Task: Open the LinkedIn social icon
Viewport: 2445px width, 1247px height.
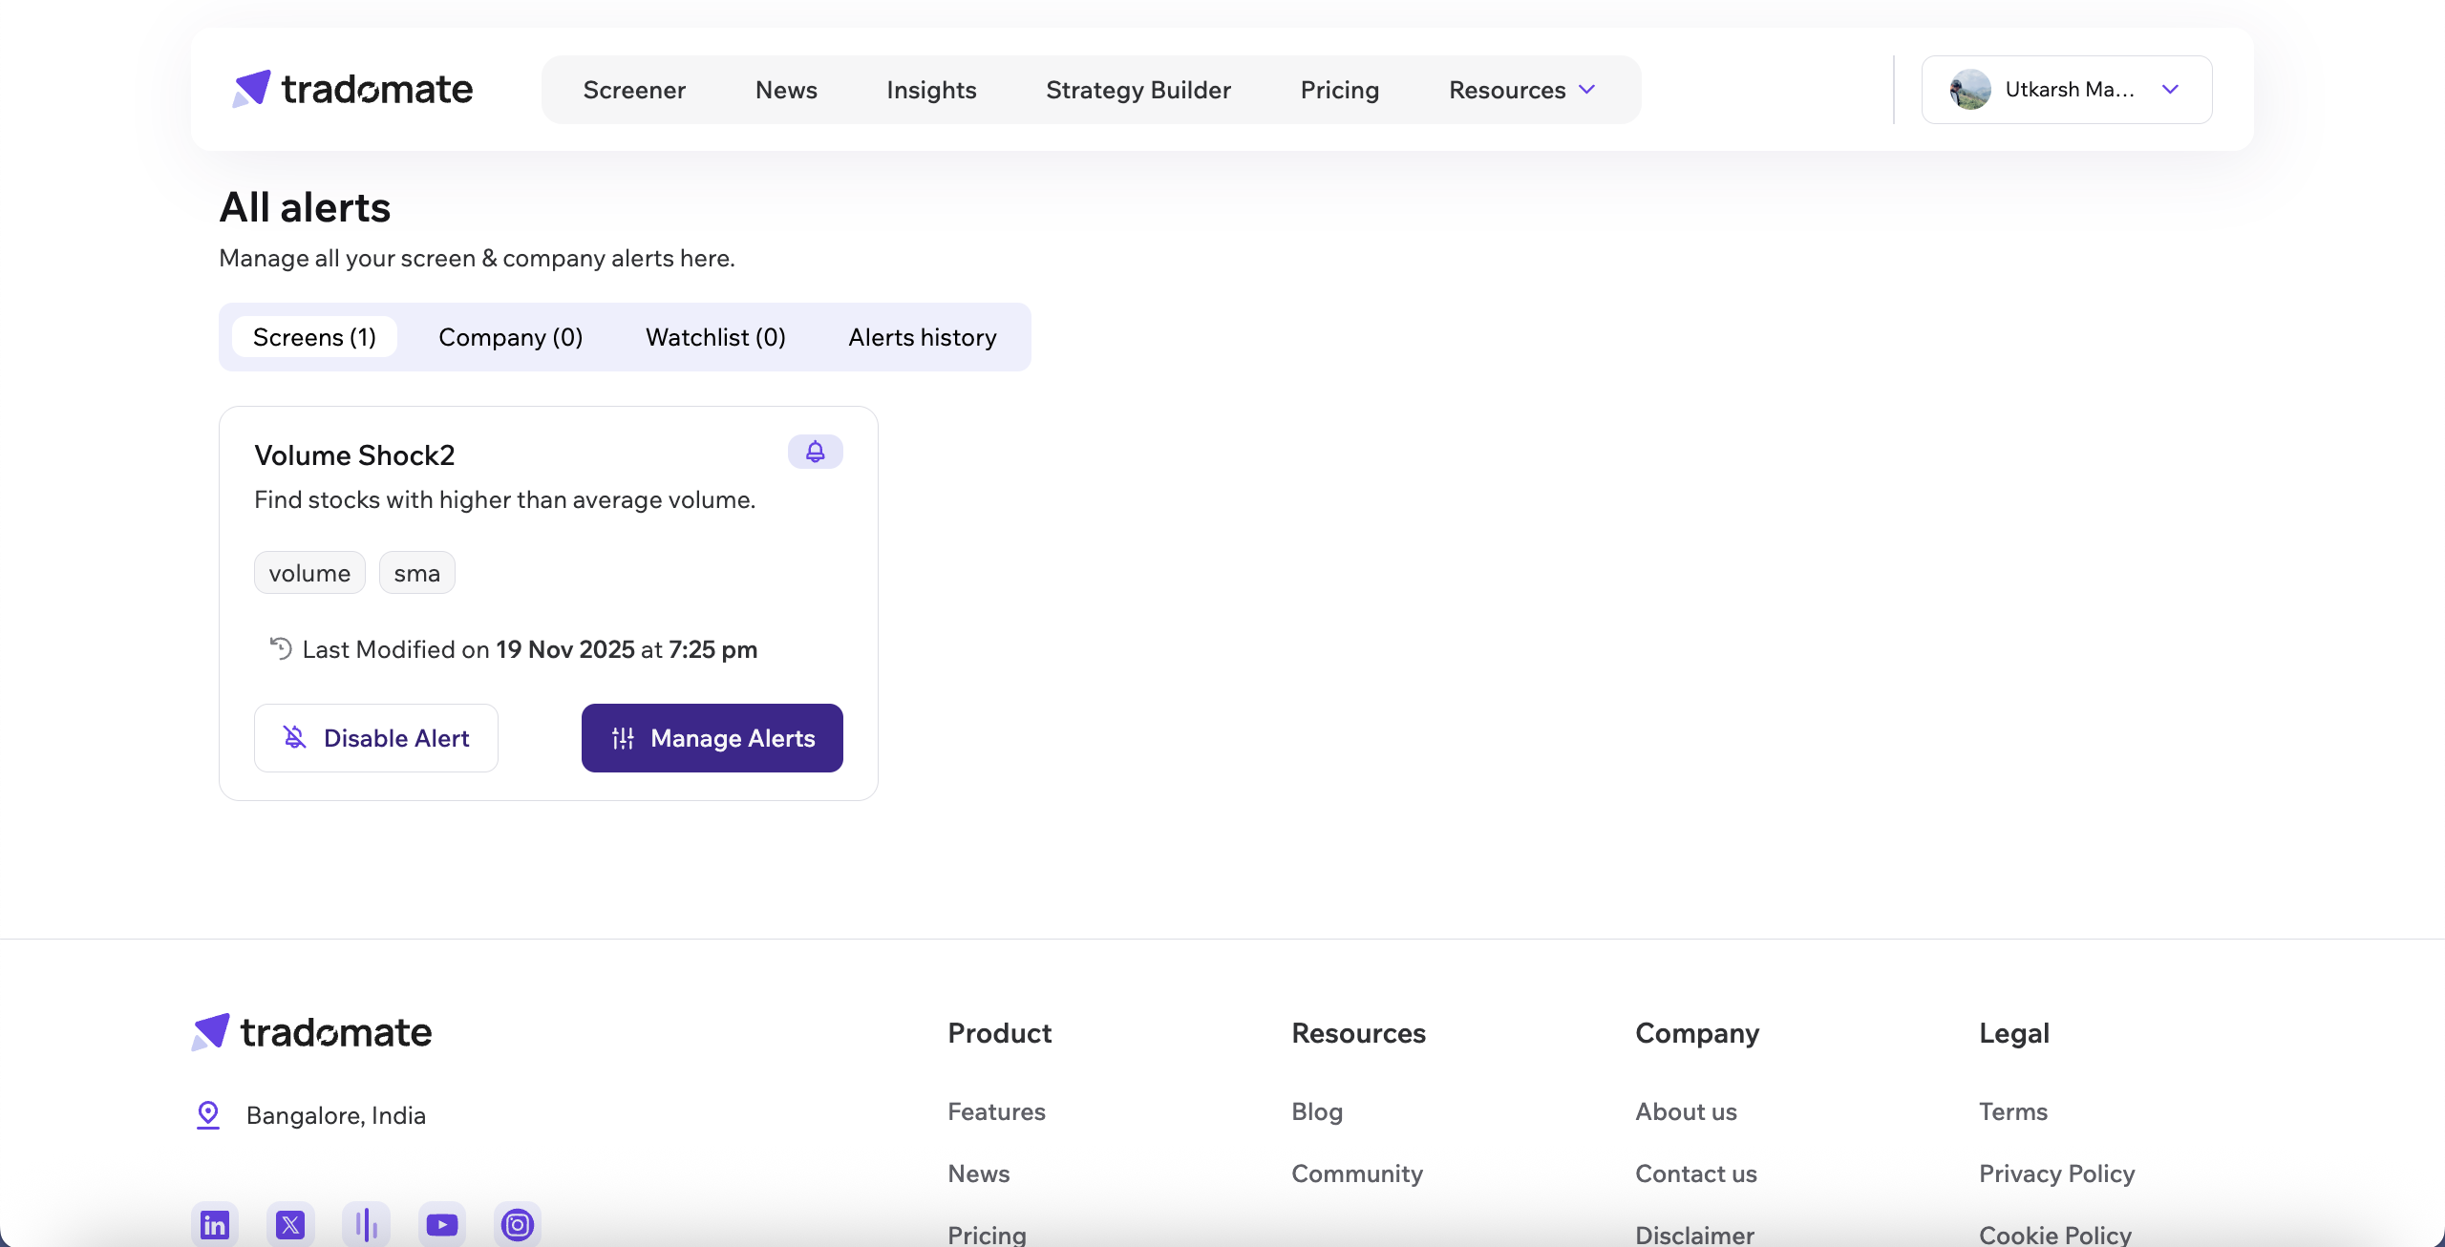Action: [214, 1223]
